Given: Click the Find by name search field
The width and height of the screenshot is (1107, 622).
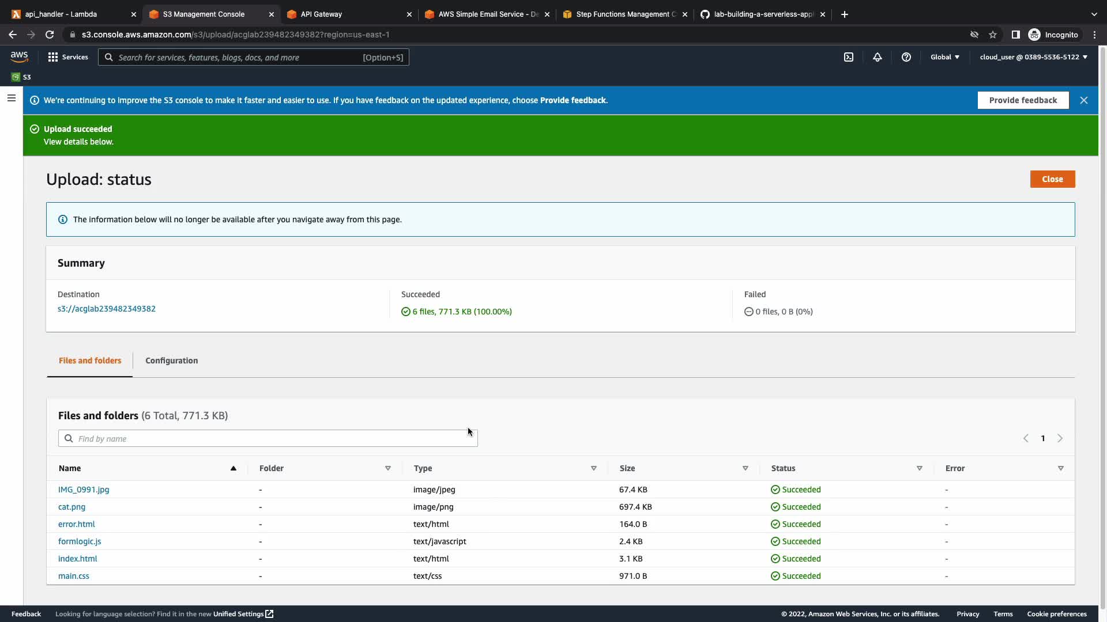Looking at the screenshot, I should click(268, 439).
